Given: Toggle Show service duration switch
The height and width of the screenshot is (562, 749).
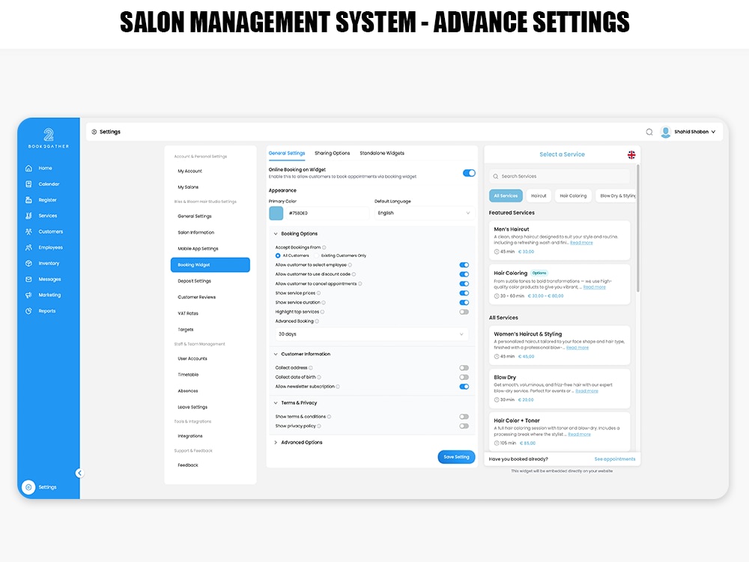Looking at the screenshot, I should [x=464, y=303].
